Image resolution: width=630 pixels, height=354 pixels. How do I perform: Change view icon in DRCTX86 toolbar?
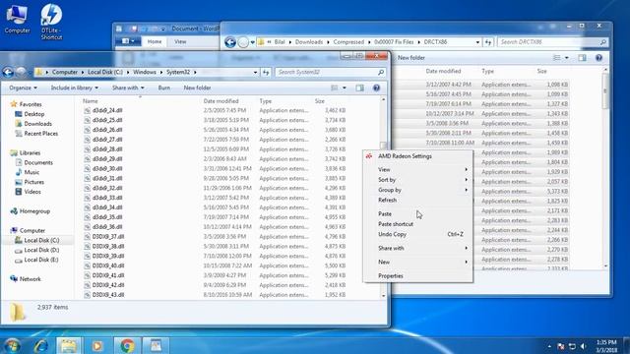click(557, 58)
